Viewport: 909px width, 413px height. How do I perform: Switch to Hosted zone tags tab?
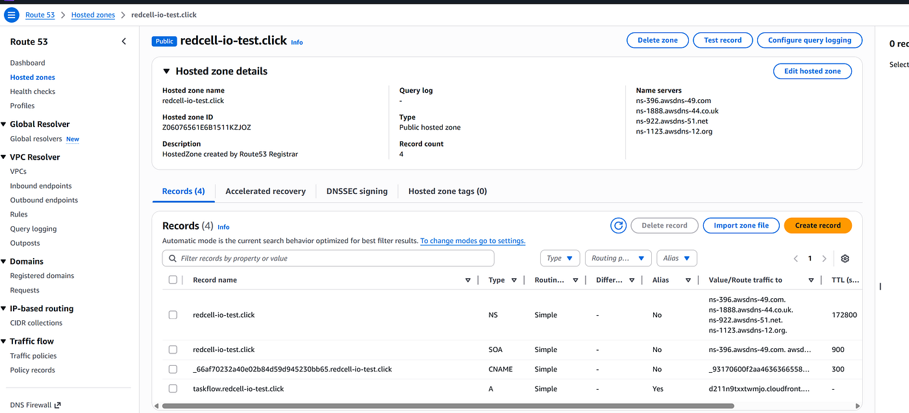click(447, 191)
